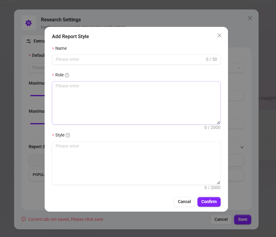Click the help icon beside Role

[67, 75]
